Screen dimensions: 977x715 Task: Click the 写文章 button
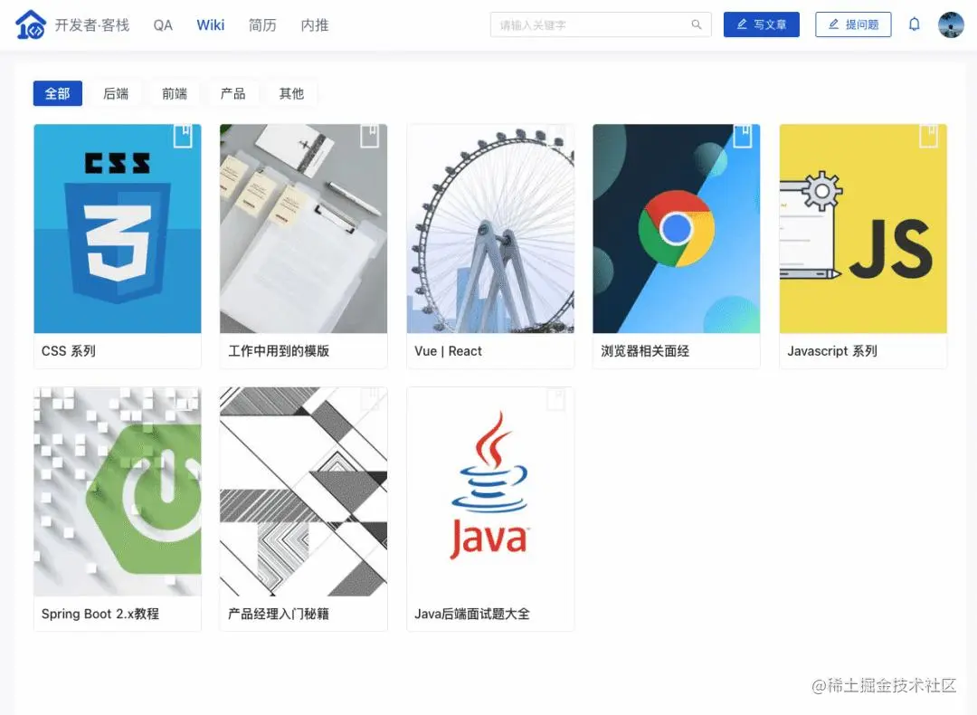[762, 24]
